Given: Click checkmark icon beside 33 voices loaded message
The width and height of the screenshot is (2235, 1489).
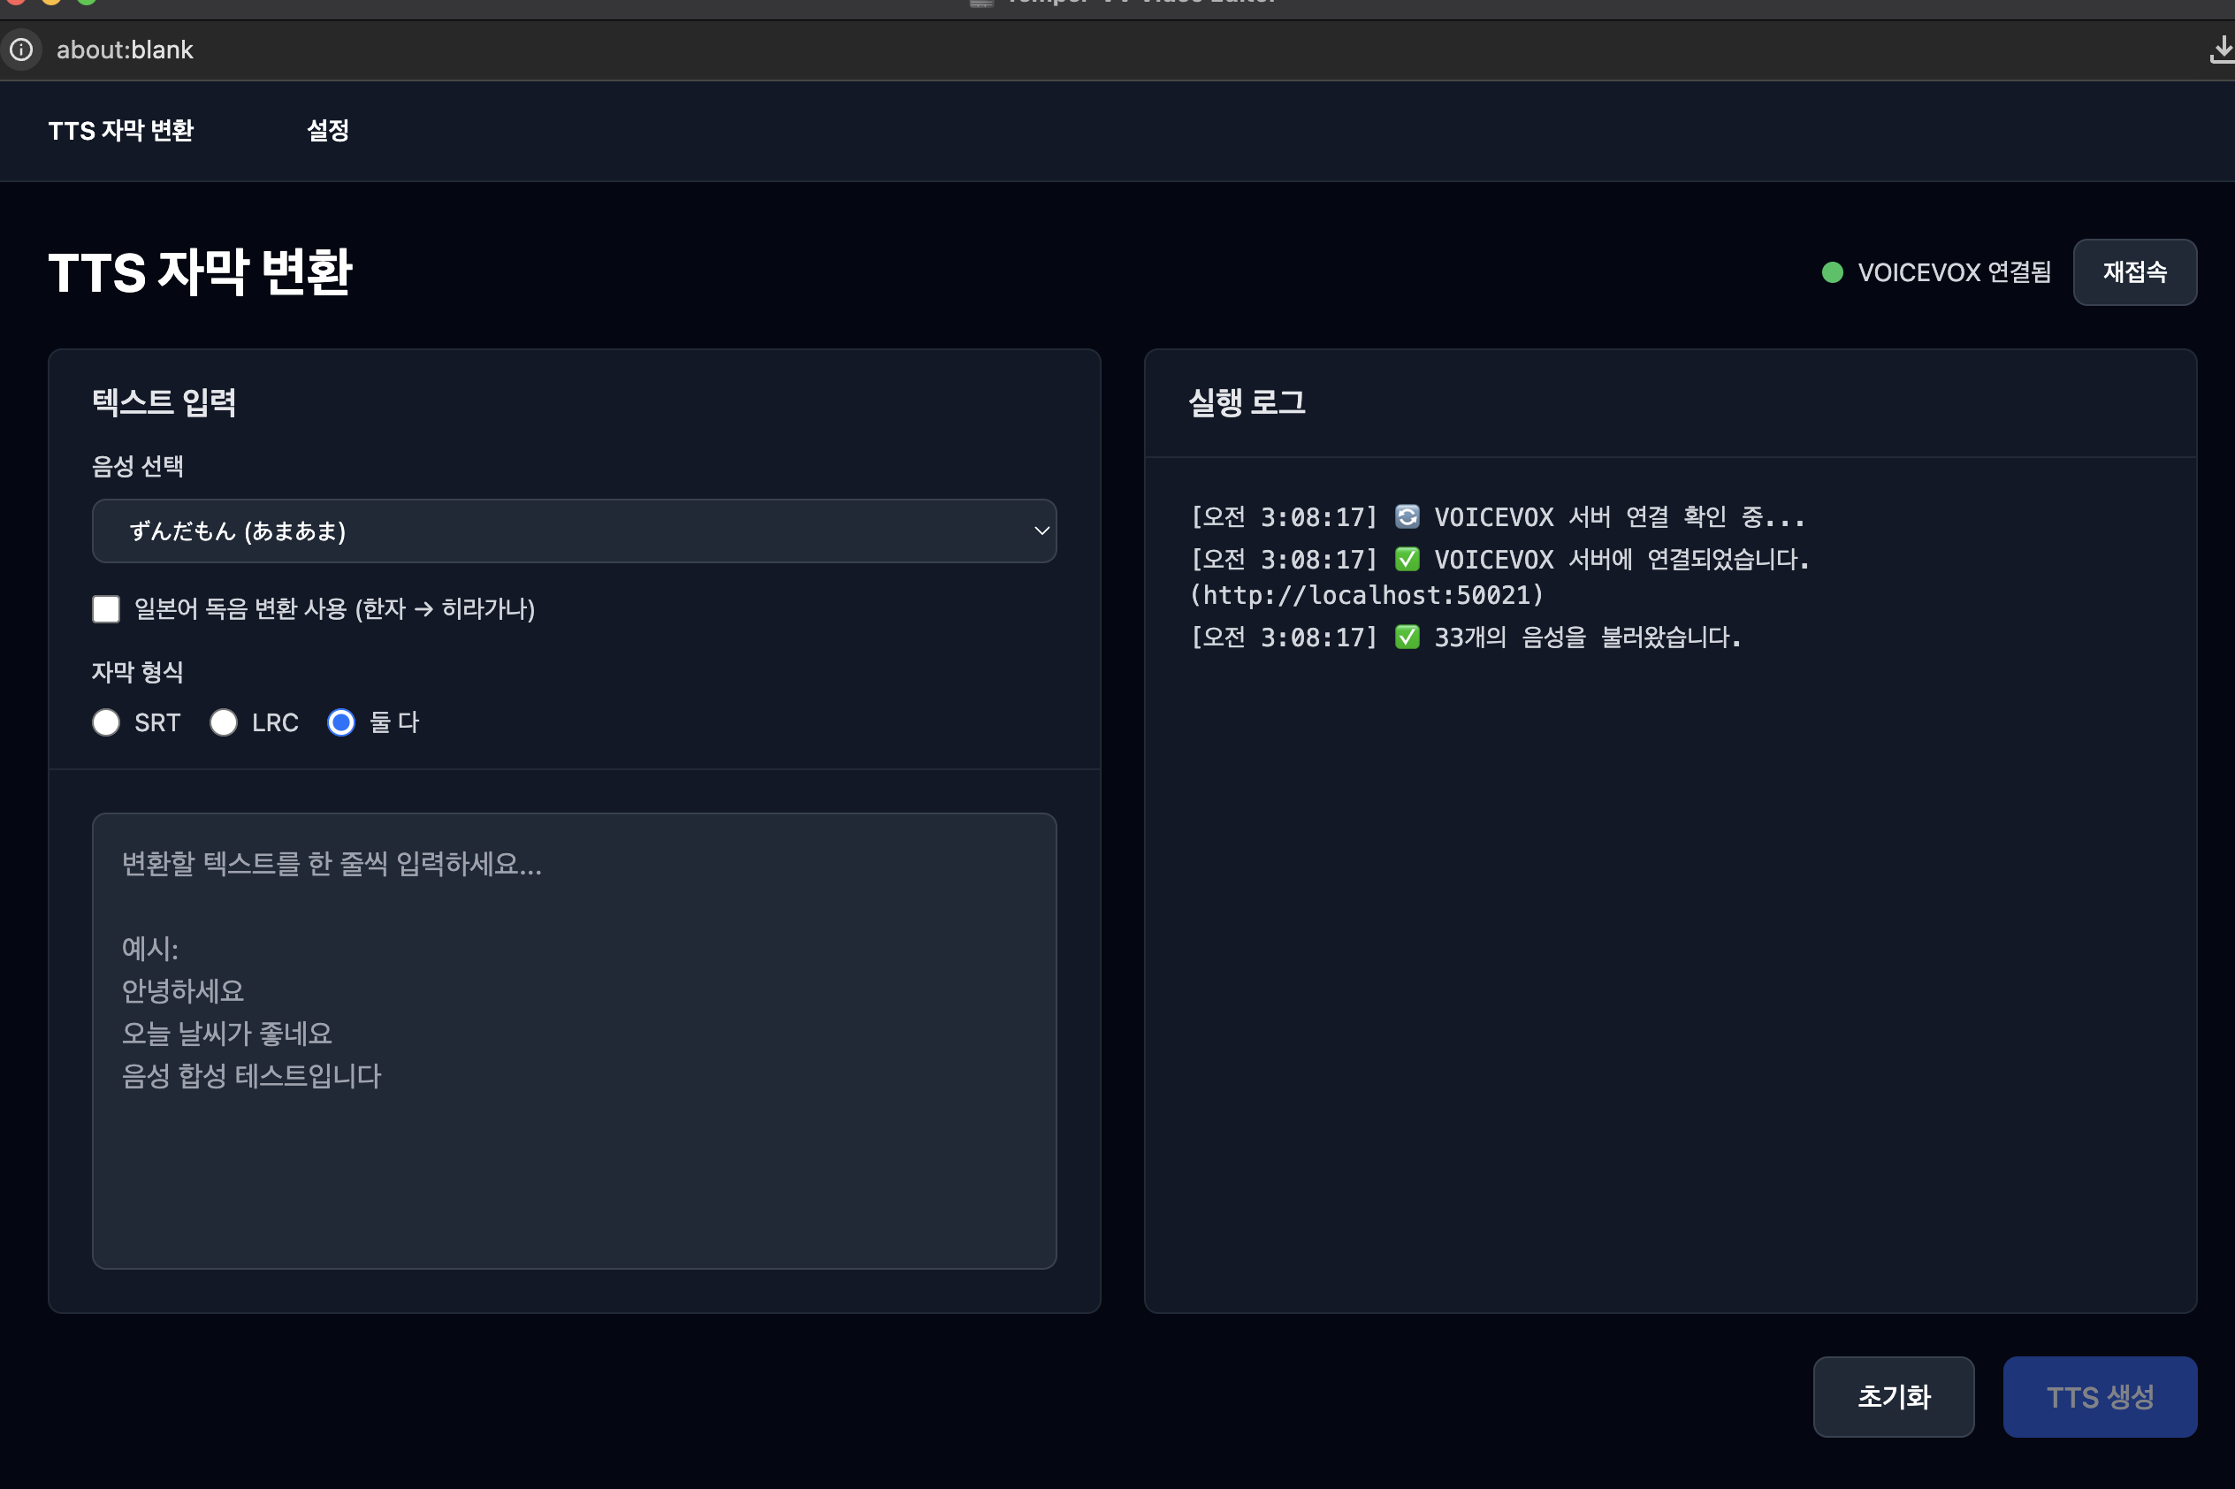Looking at the screenshot, I should click(1406, 638).
